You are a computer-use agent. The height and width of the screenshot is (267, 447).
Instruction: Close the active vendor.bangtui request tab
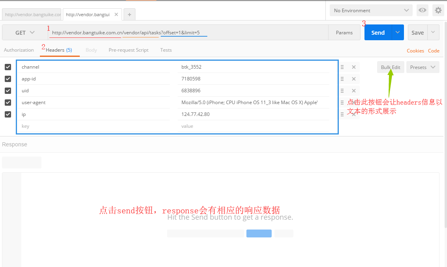tap(116, 14)
